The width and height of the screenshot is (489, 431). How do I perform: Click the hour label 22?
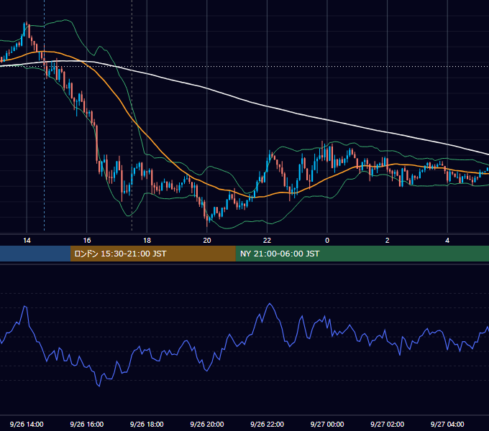pos(267,241)
